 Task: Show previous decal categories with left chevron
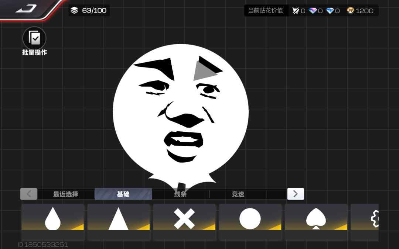click(29, 194)
